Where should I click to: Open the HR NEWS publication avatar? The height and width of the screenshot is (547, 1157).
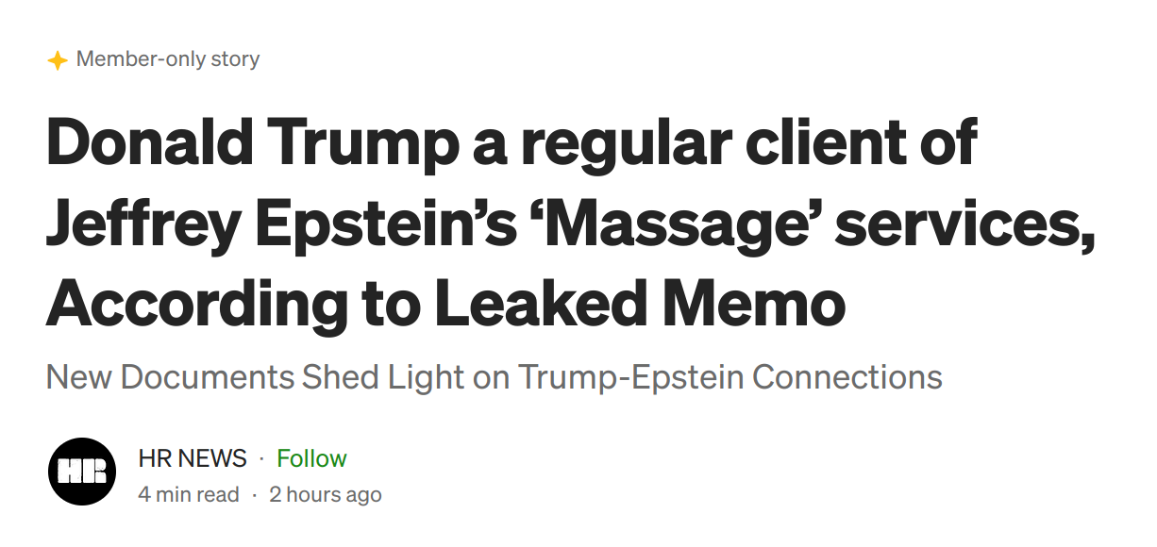[x=81, y=471]
